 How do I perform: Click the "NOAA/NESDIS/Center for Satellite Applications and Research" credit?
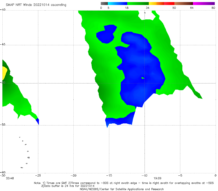click(x=122, y=189)
